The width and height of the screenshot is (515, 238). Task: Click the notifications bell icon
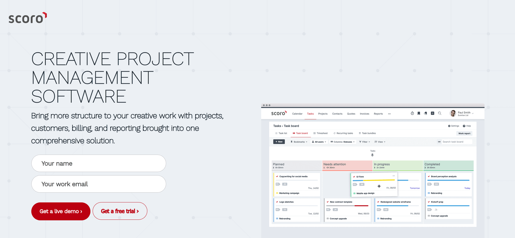point(425,113)
